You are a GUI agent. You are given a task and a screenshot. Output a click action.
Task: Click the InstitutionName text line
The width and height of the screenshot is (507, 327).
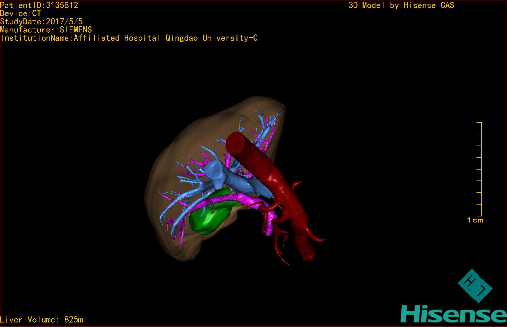[x=129, y=38]
